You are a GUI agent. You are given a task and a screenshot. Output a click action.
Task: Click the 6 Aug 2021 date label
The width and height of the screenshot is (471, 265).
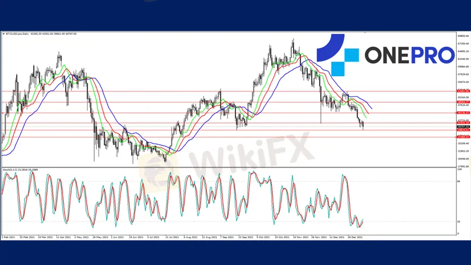191,237
